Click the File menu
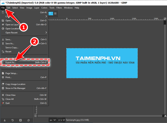Image resolution: width=167 pixels, height=123 pixels. (3, 8)
